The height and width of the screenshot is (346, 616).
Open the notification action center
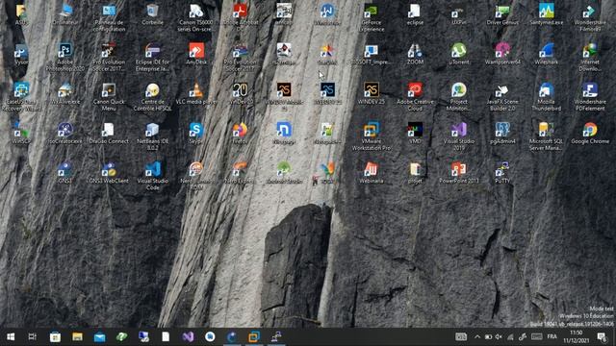(x=602, y=336)
